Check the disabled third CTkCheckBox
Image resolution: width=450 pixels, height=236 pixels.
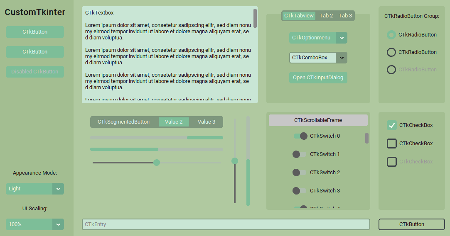point(392,162)
